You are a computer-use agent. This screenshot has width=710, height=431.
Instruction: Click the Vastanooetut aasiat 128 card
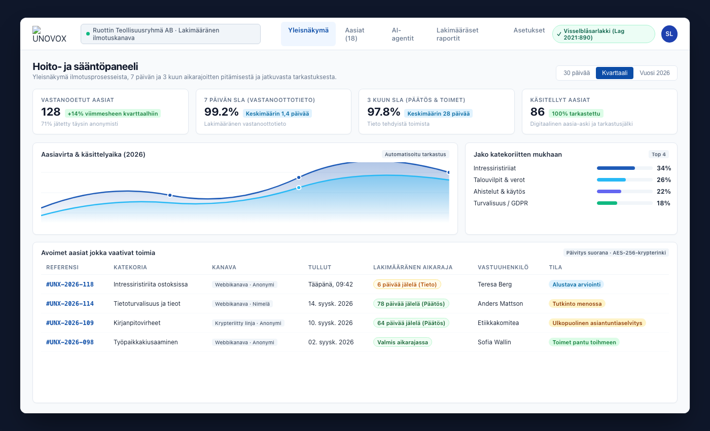(x=111, y=112)
